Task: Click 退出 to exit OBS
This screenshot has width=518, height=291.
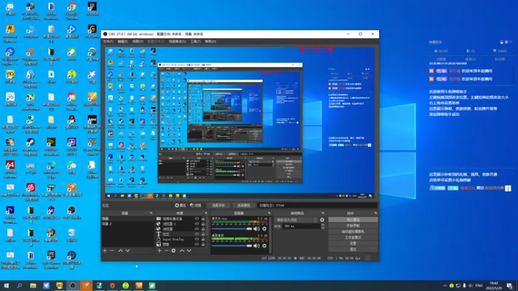Action: click(353, 250)
